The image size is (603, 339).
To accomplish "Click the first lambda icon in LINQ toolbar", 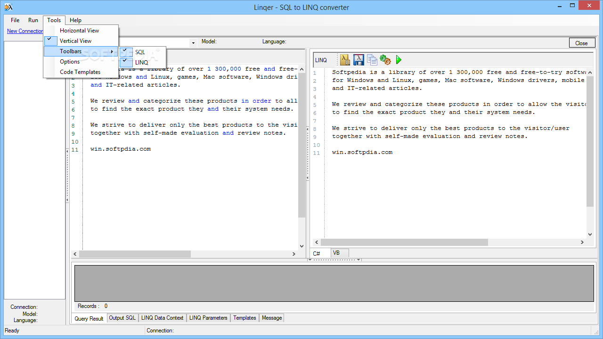I will [345, 60].
